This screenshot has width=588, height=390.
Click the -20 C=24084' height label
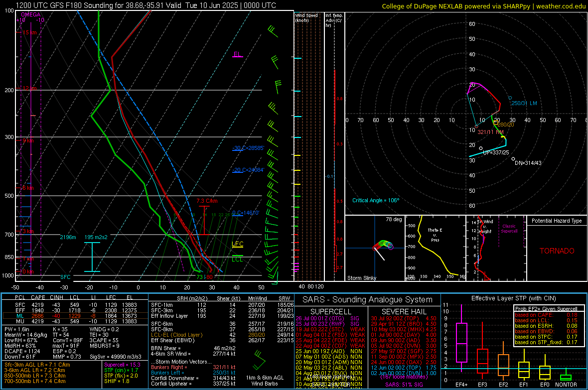(x=248, y=170)
